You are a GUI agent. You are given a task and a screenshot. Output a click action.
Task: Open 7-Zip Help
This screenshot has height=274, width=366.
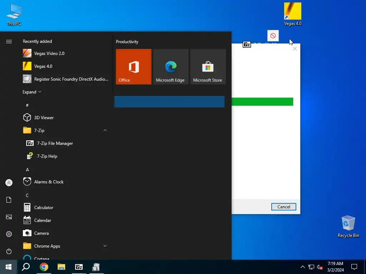click(x=65, y=156)
